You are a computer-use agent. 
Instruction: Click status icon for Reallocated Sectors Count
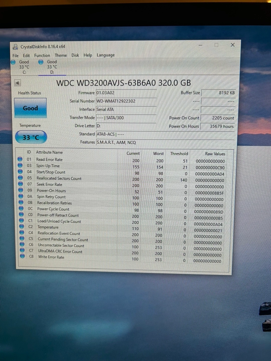[21, 178]
